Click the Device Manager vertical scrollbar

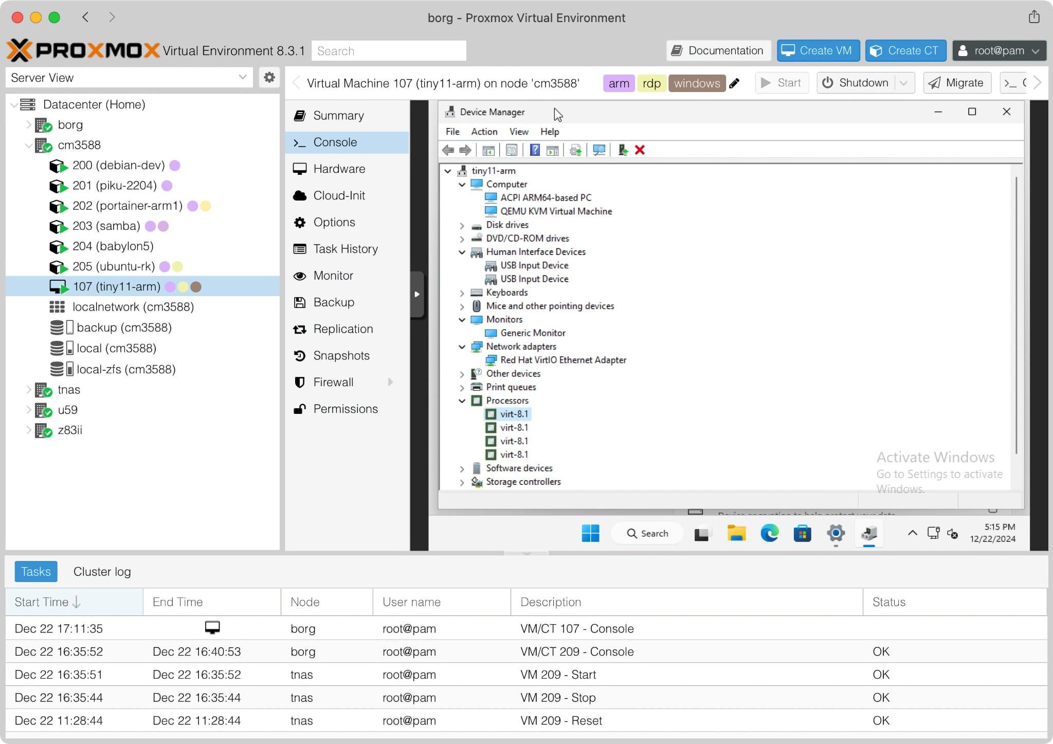1016,315
